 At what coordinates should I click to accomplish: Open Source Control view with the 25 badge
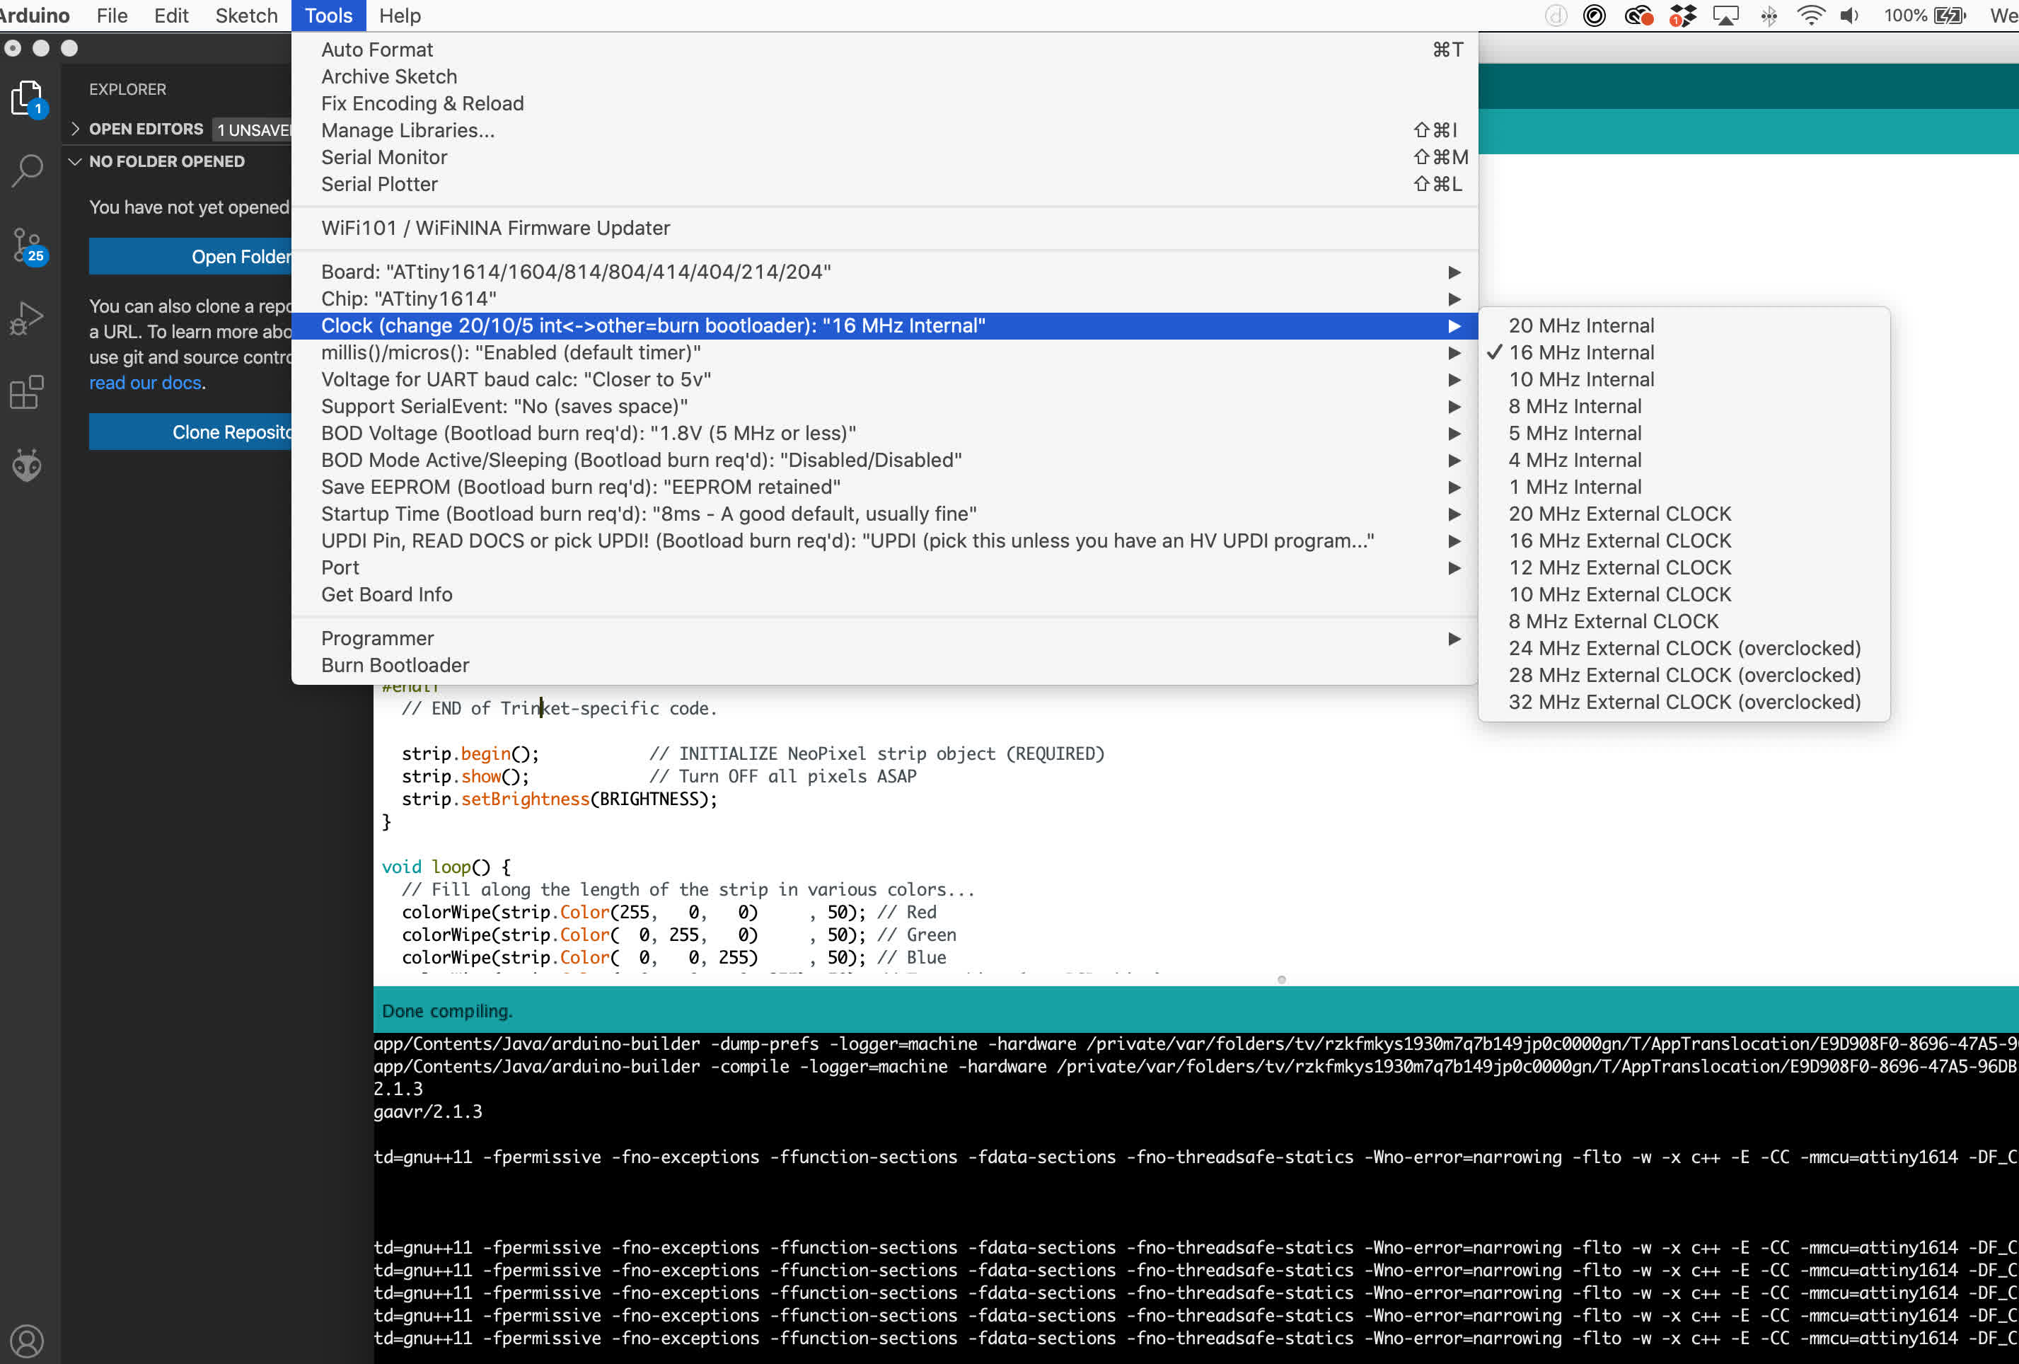28,246
